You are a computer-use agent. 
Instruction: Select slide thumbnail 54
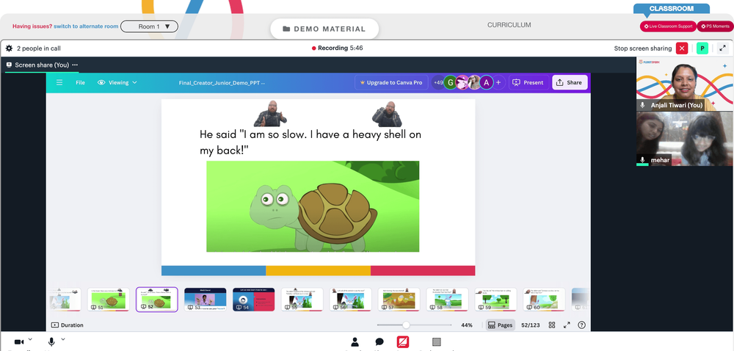[254, 300]
